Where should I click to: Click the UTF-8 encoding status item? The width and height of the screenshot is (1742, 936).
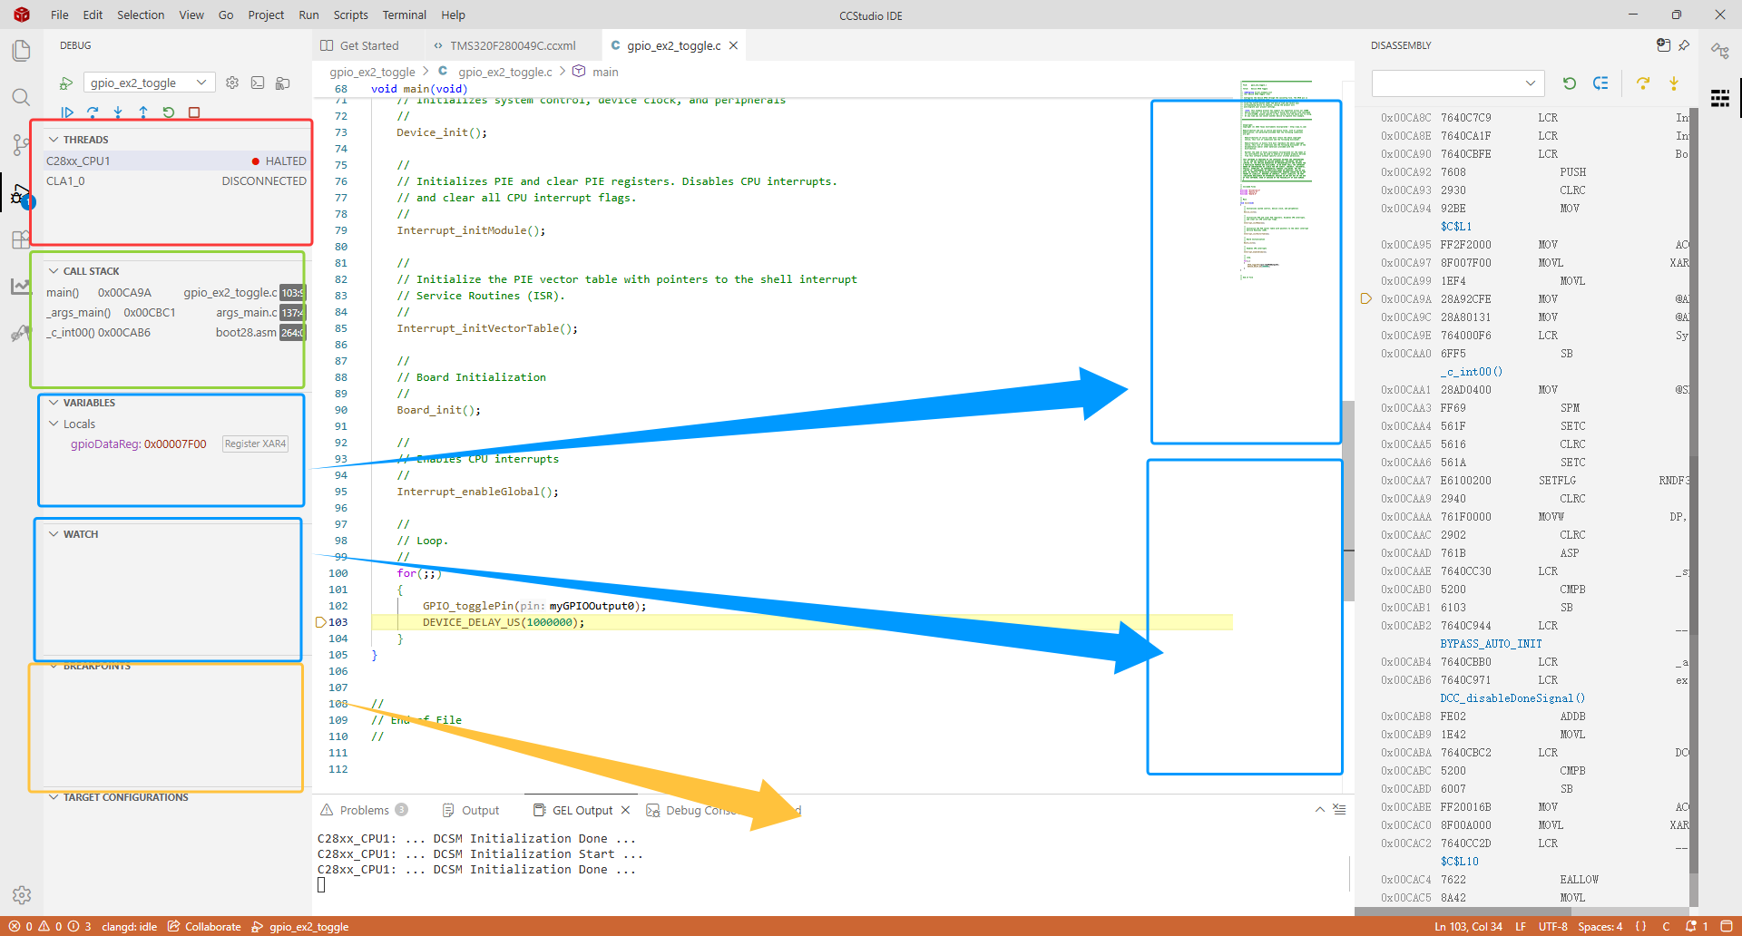click(x=1552, y=926)
